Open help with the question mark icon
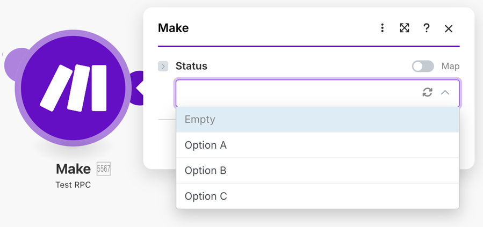The height and width of the screenshot is (227, 483). click(427, 28)
